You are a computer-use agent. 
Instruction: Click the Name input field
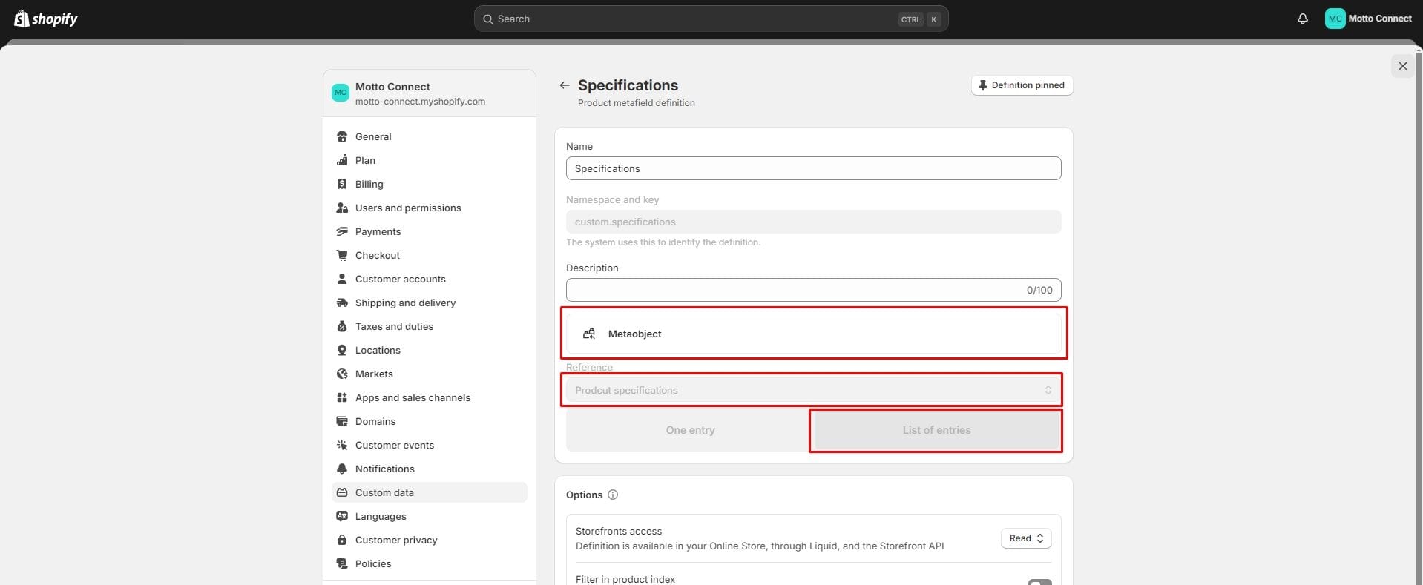(x=813, y=168)
